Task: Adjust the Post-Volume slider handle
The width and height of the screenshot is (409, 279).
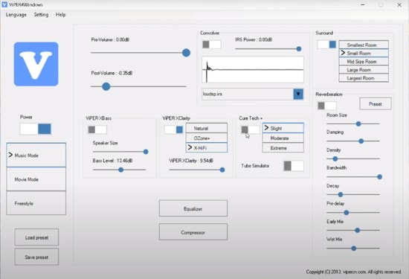Action: [106, 86]
